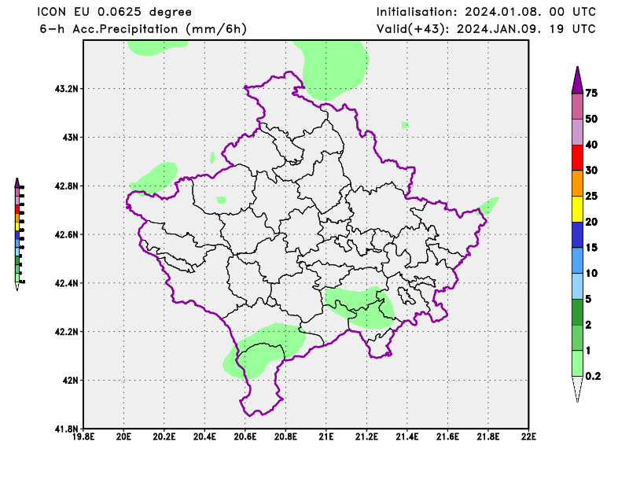Click the 20E longitude axis label
This screenshot has height=486, width=629.
pos(123,436)
